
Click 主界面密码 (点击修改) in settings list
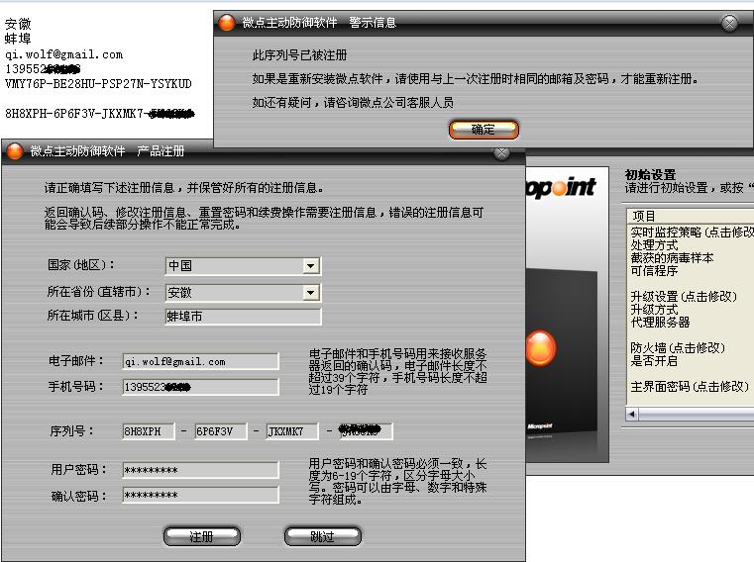[x=690, y=386]
